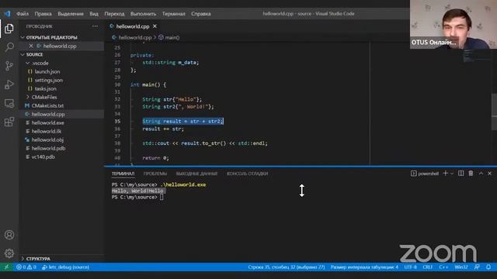Click main() breadcrumb item

(169, 37)
